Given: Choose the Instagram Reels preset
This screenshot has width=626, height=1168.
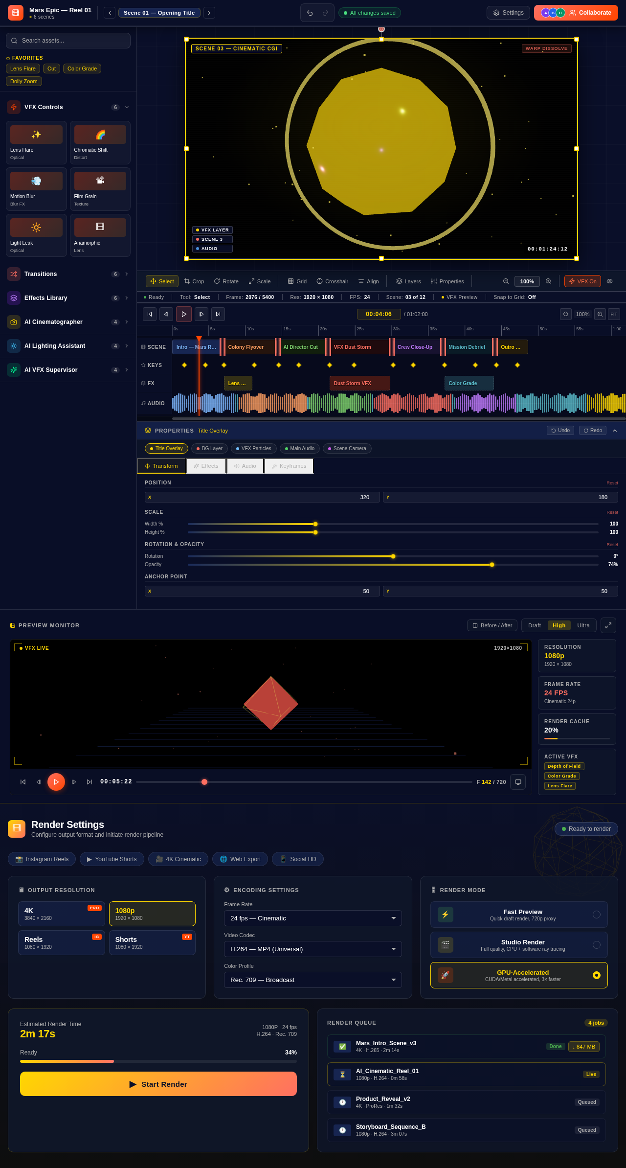Looking at the screenshot, I should (x=42, y=859).
